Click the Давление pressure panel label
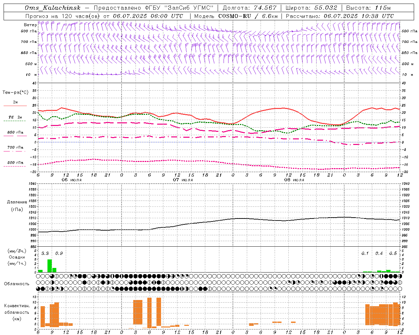This screenshot has height=335, width=419. pyautogui.click(x=17, y=202)
